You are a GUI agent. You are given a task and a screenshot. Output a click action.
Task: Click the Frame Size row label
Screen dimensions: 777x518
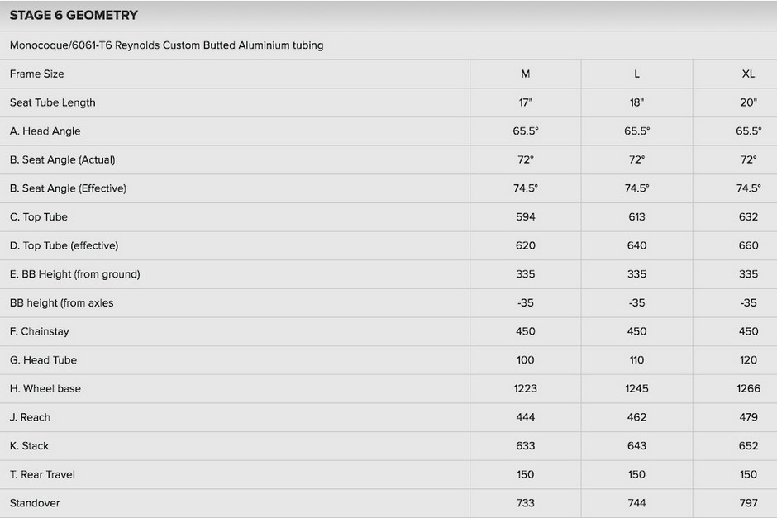click(36, 74)
